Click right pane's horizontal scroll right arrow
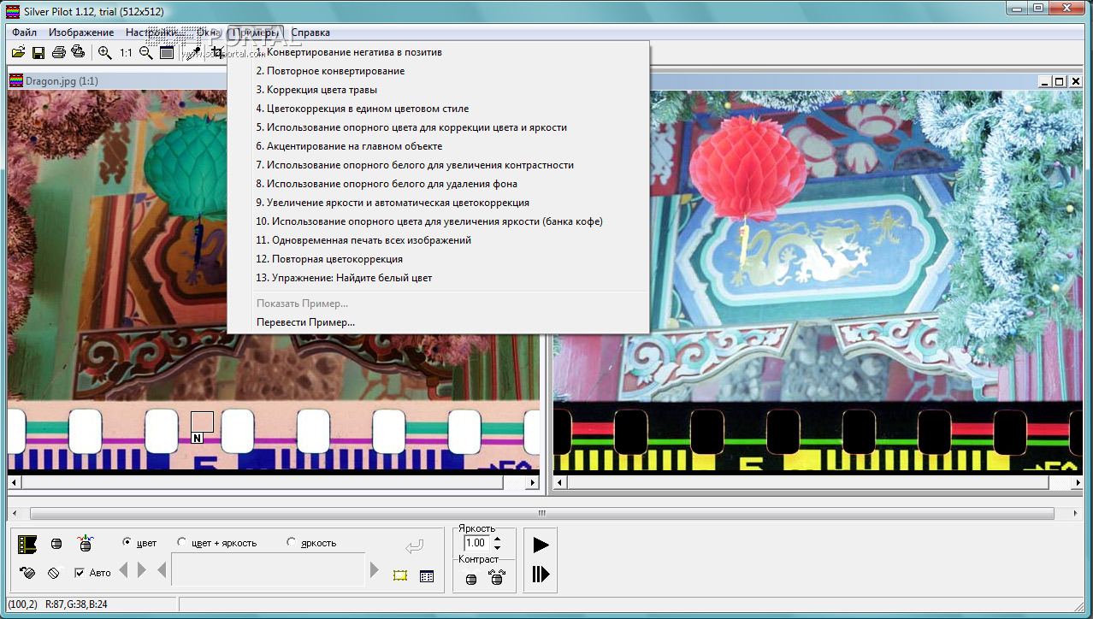Image resolution: width=1093 pixels, height=619 pixels. click(1078, 483)
